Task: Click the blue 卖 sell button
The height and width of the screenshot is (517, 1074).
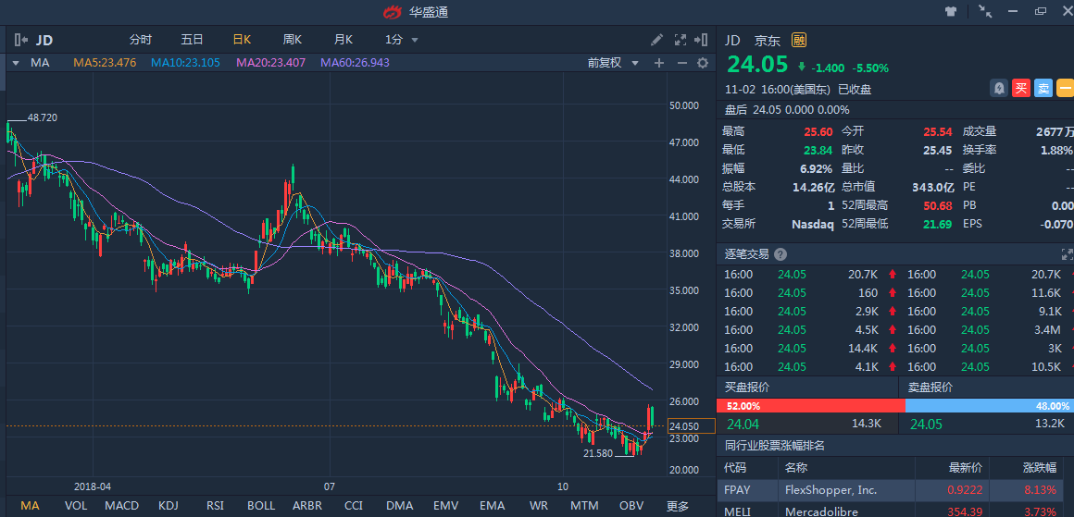Action: [x=1043, y=88]
